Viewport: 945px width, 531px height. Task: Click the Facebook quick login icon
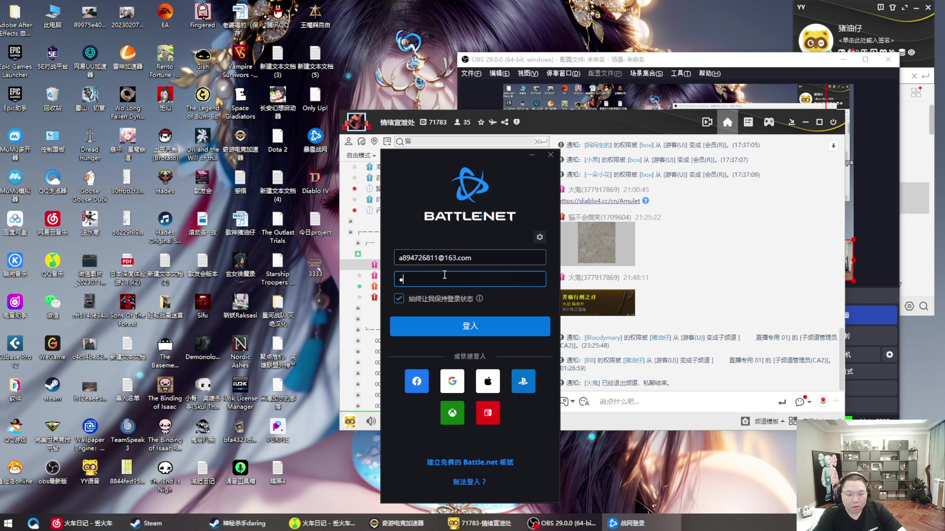coord(417,381)
